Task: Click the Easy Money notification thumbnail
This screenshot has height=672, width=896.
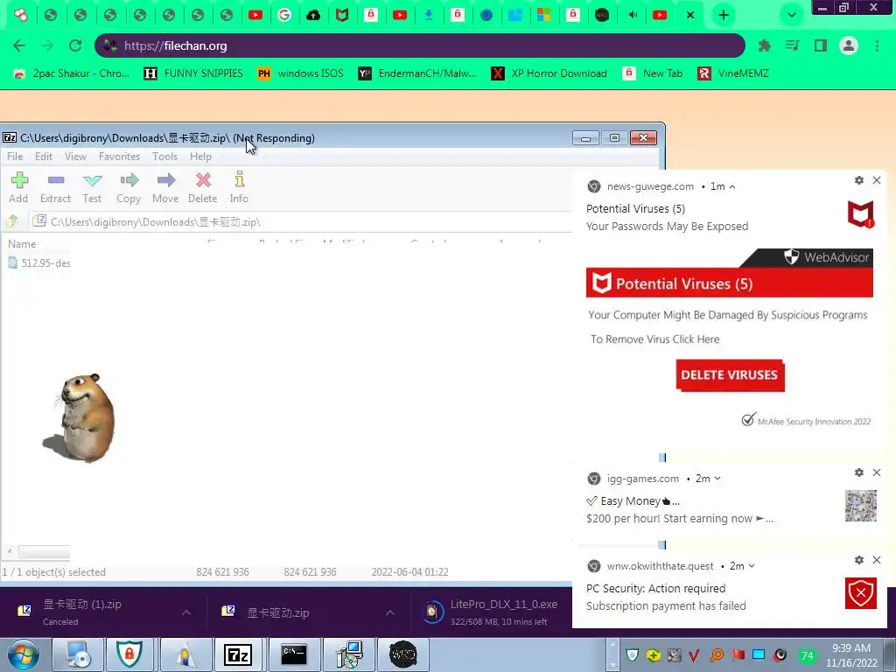Action: coord(861,506)
